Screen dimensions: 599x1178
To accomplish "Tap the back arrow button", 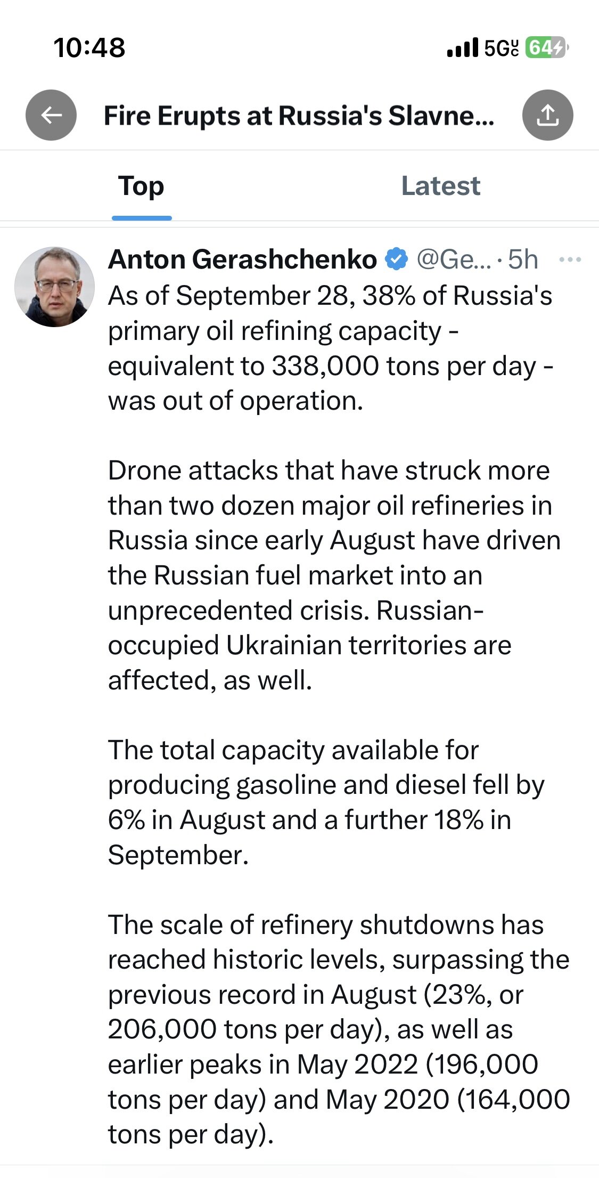I will point(51,115).
